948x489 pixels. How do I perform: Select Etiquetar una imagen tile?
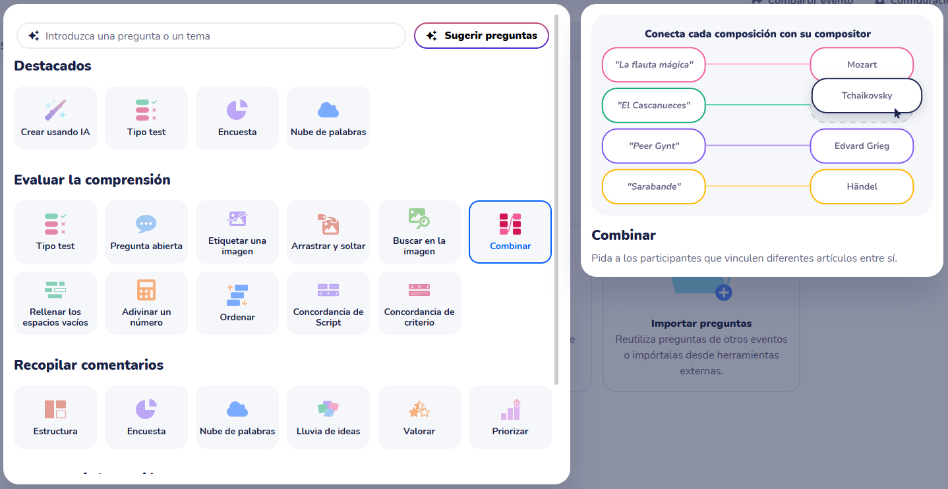point(237,232)
